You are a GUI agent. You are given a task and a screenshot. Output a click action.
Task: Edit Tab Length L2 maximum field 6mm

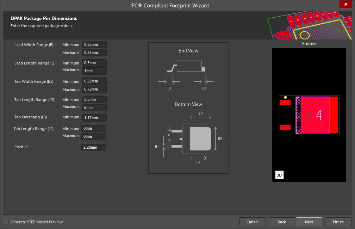point(94,107)
